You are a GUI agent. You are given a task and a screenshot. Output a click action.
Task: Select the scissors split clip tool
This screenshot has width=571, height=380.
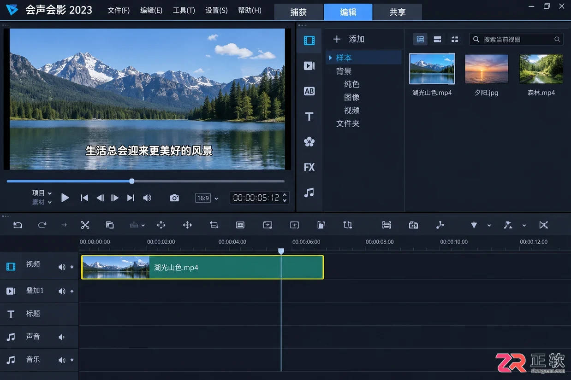[85, 225]
